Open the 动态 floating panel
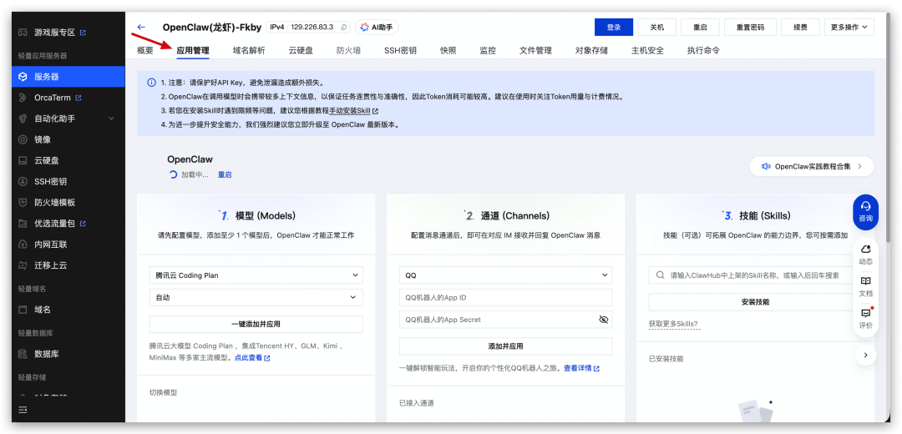Image resolution: width=902 pixels, height=434 pixels. coord(865,254)
